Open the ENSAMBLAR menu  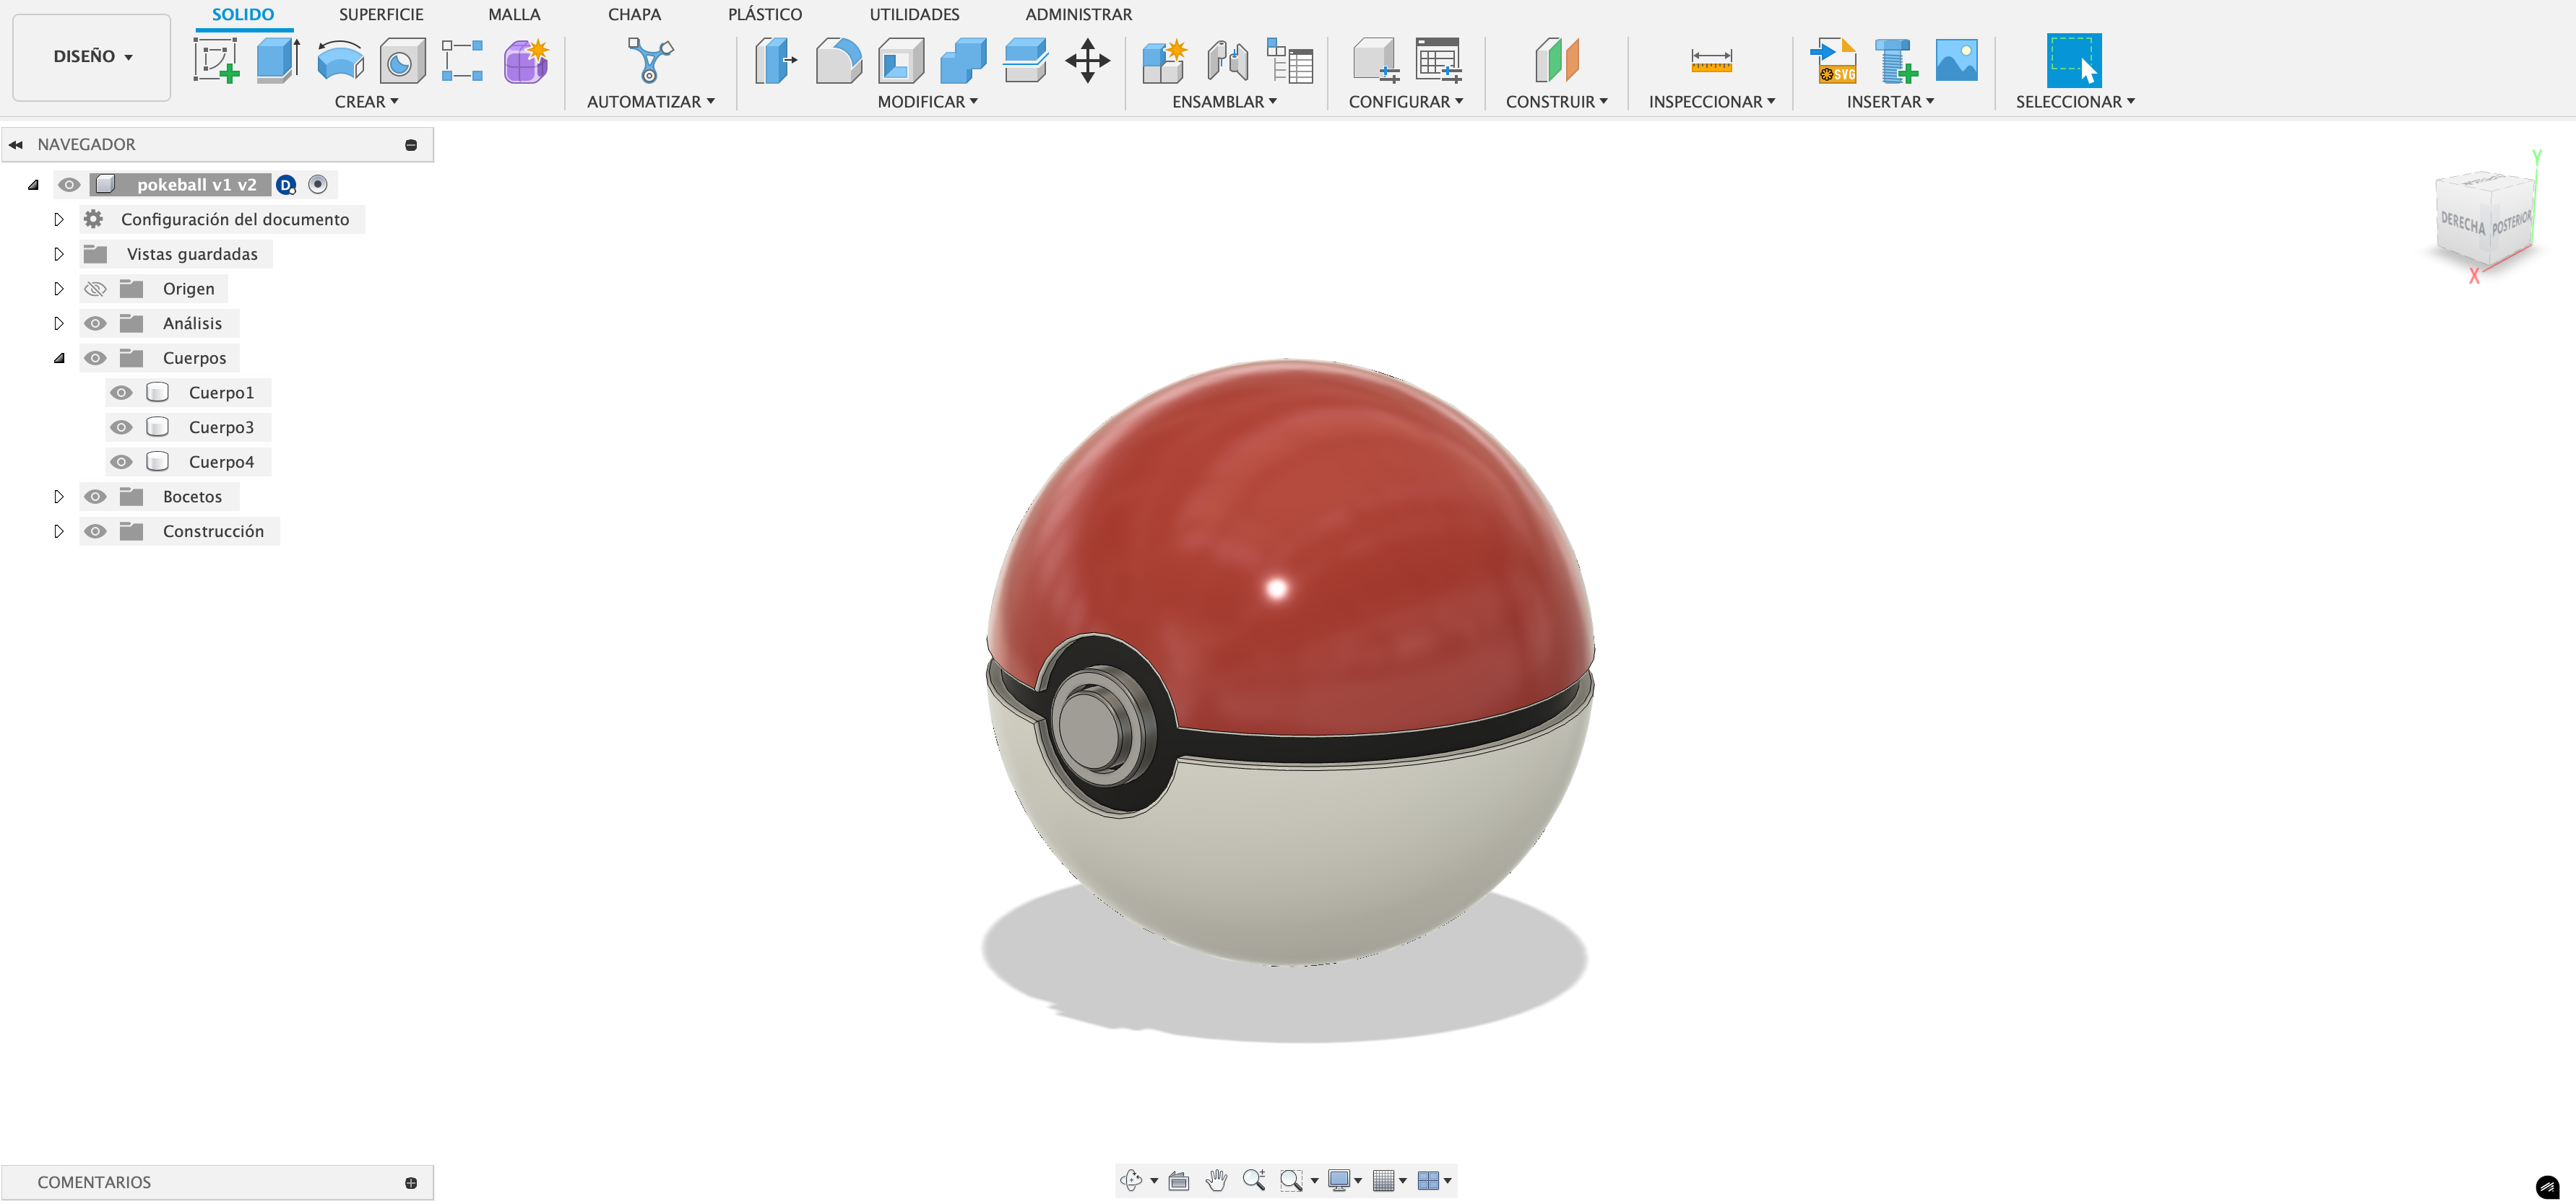[x=1224, y=102]
